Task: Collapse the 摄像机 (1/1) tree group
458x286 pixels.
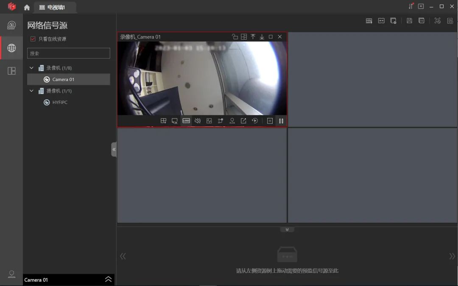Action: point(31,91)
